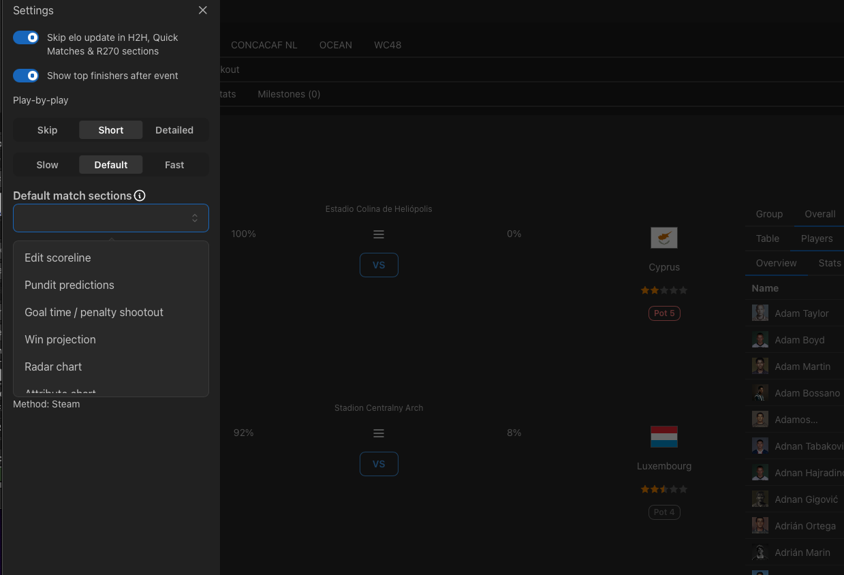The image size is (844, 575).
Task: Open the Players tab
Action: 817,238
